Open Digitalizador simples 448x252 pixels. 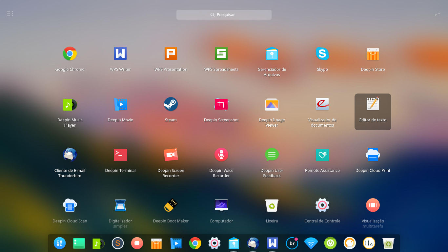(x=120, y=205)
